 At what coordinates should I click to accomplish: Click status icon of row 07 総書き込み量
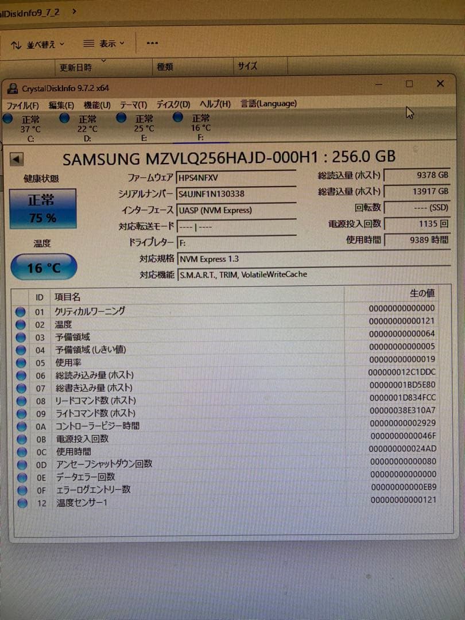(x=21, y=388)
